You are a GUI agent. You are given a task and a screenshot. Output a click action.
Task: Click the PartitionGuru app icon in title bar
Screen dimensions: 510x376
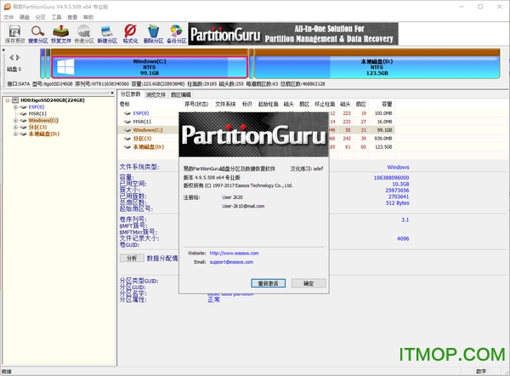[7, 7]
